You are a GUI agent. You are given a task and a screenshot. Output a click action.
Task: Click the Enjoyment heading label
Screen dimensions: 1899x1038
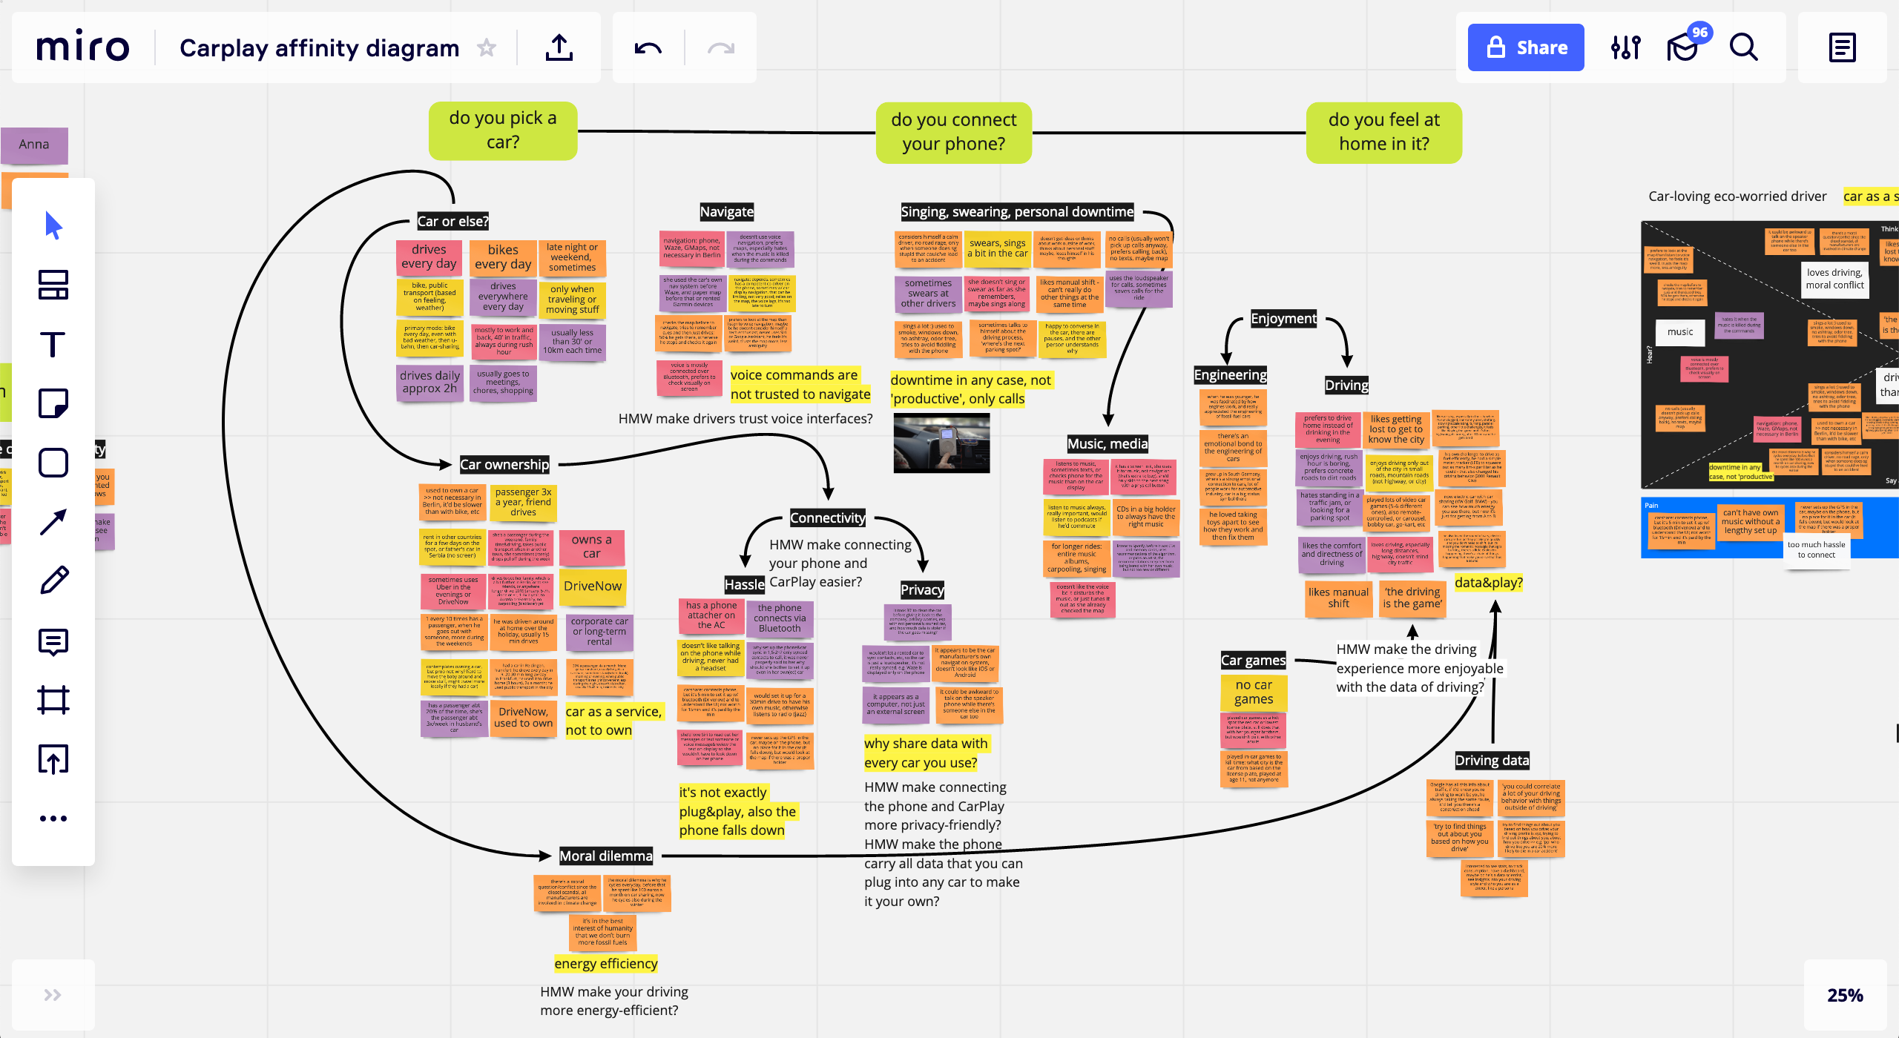[1284, 319]
